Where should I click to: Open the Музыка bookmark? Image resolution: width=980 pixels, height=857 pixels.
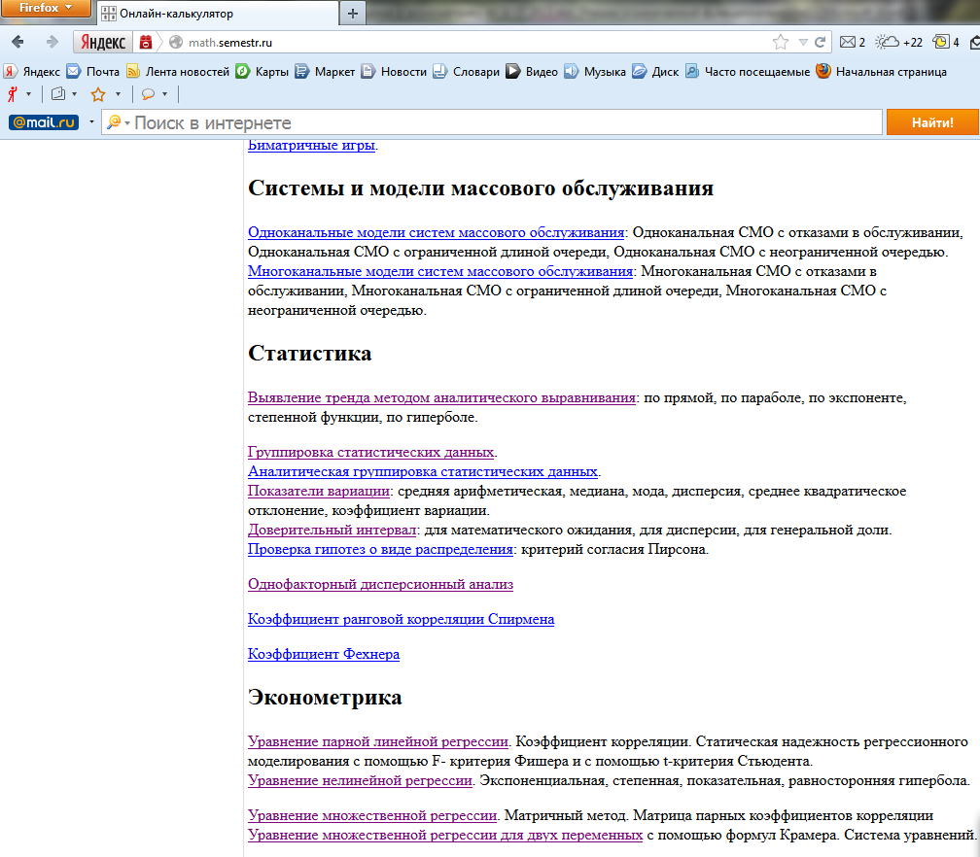(x=595, y=72)
